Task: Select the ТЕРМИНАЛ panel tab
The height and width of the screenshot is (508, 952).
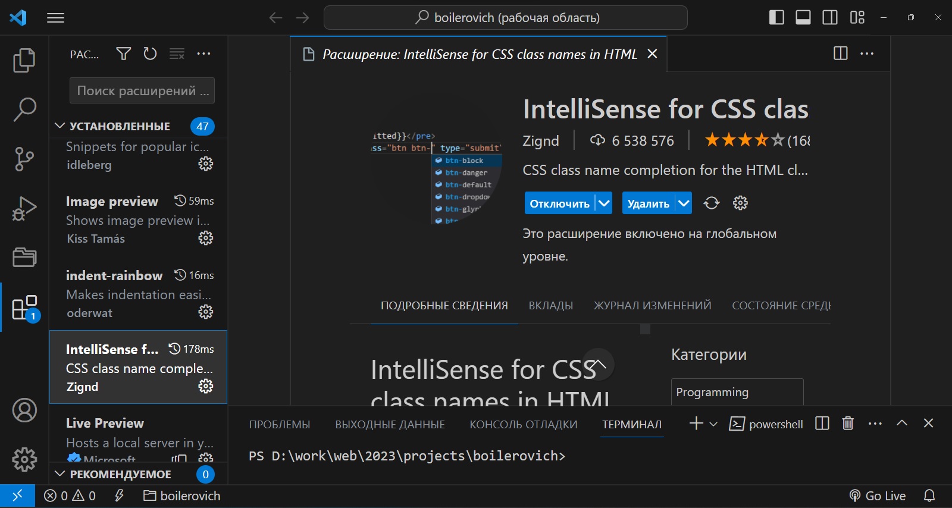Action: coord(632,425)
